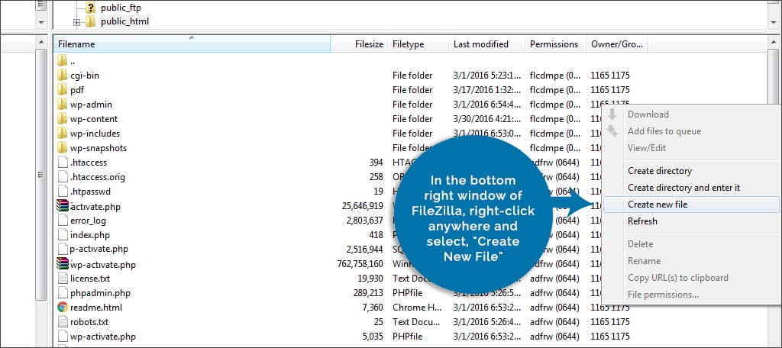Click the 25,646,919 filesize value

click(x=363, y=205)
